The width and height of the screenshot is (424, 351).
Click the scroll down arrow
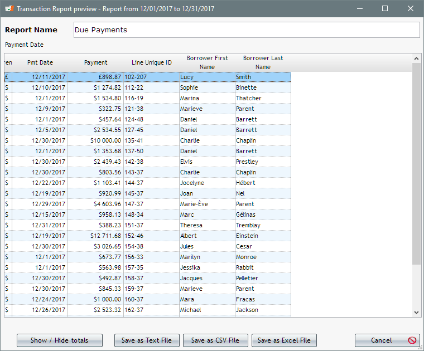click(416, 313)
